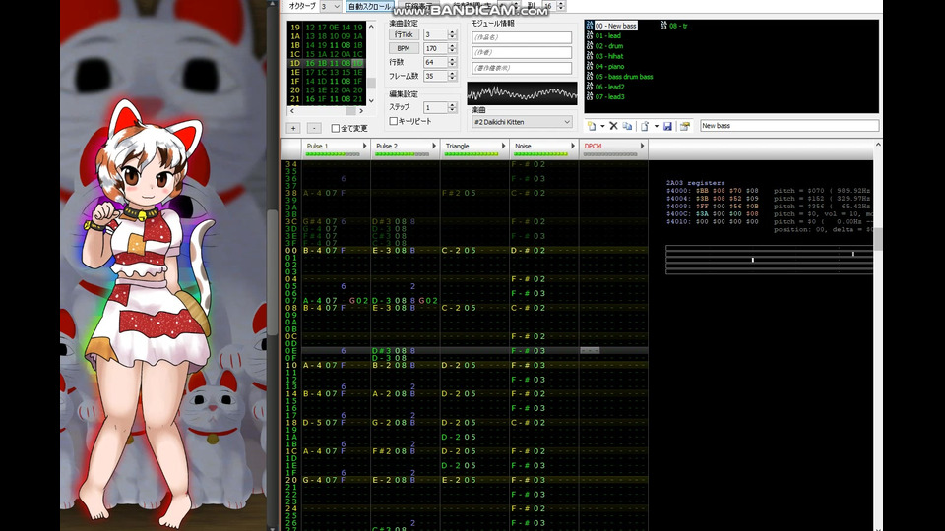Click frame editor scroll down arrow
945x531 pixels.
click(371, 100)
